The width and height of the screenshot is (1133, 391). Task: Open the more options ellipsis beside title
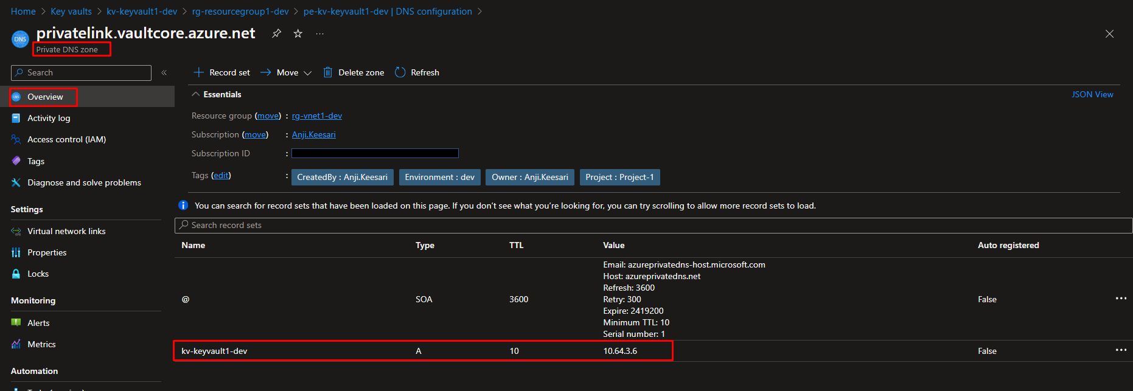(320, 34)
